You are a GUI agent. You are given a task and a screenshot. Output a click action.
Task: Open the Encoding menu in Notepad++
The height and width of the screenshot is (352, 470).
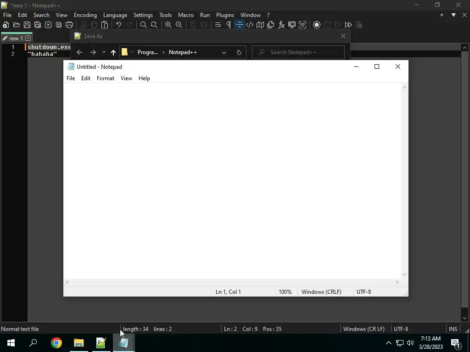(x=85, y=15)
